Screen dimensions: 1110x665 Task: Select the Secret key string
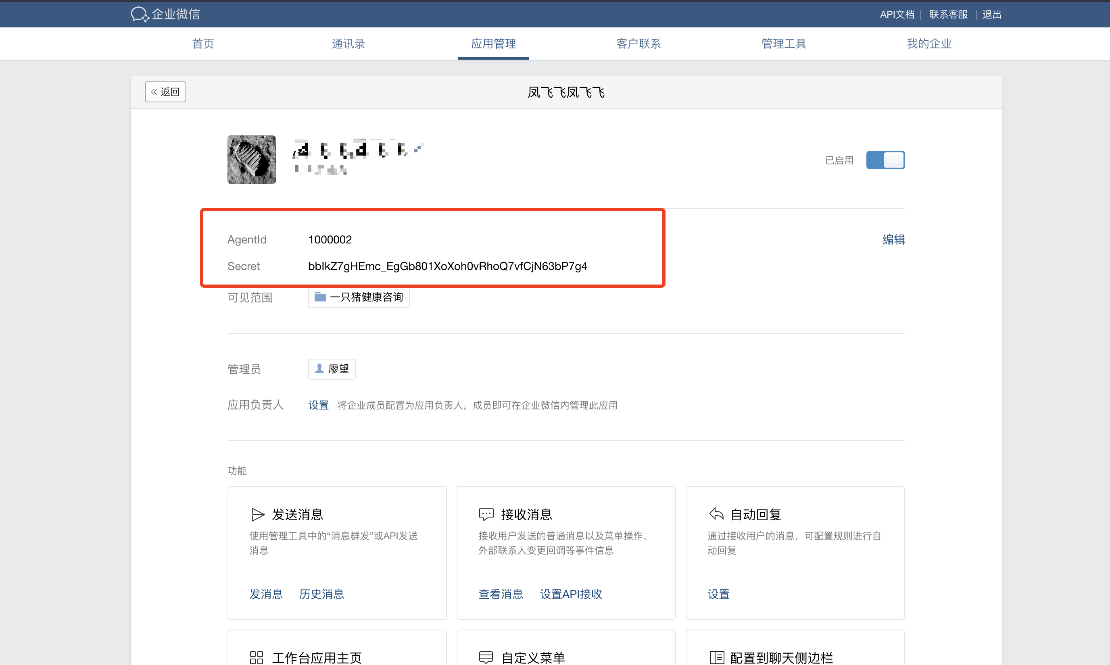point(448,266)
